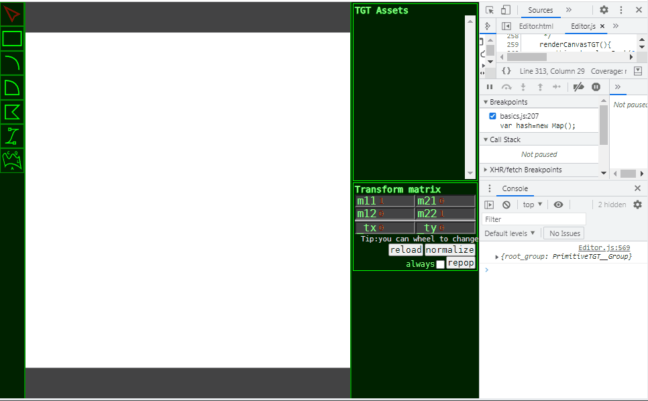This screenshot has width=648, height=401.
Task: Click the step into debugger icon
Action: (x=523, y=87)
